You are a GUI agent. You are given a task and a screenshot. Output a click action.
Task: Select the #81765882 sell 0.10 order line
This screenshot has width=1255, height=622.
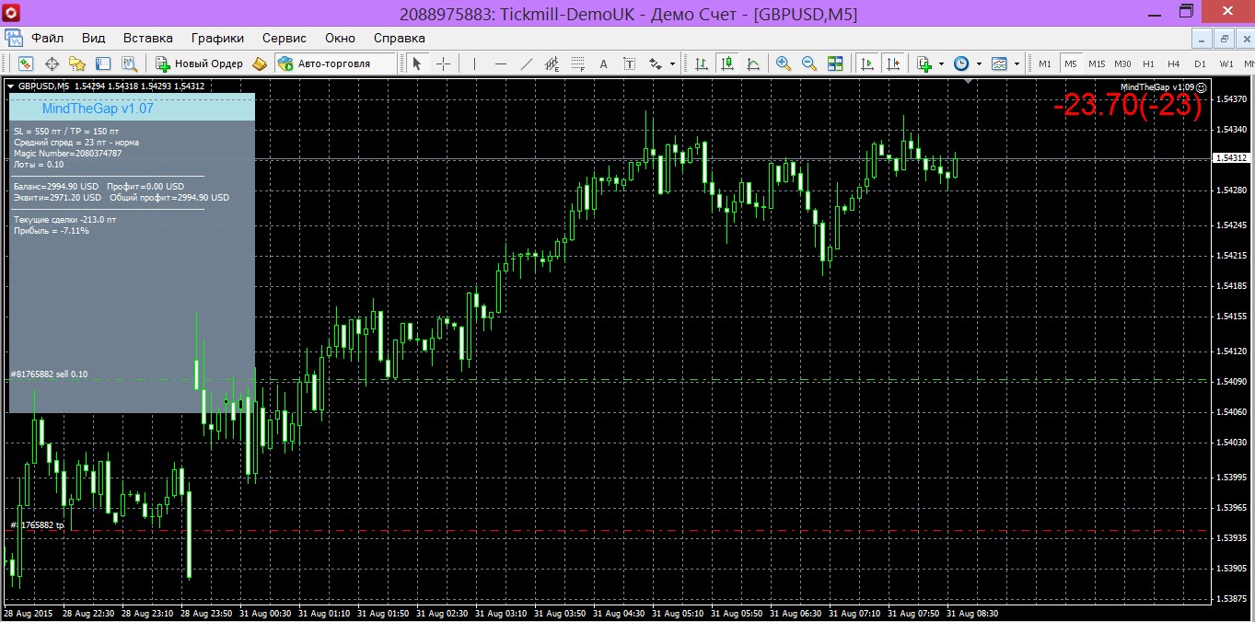(x=49, y=374)
